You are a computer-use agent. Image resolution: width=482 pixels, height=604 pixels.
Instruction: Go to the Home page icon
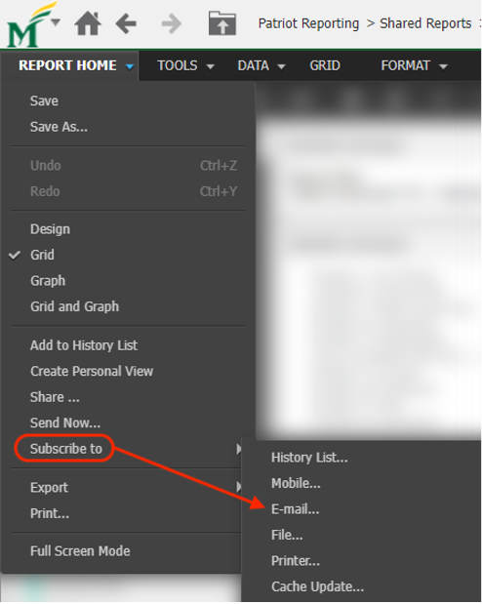click(x=88, y=23)
